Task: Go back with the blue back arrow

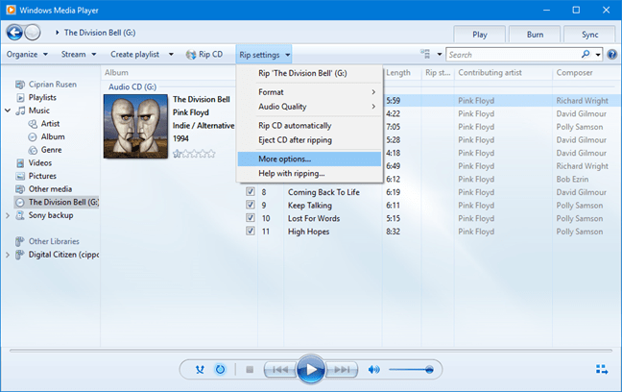Action: (14, 33)
